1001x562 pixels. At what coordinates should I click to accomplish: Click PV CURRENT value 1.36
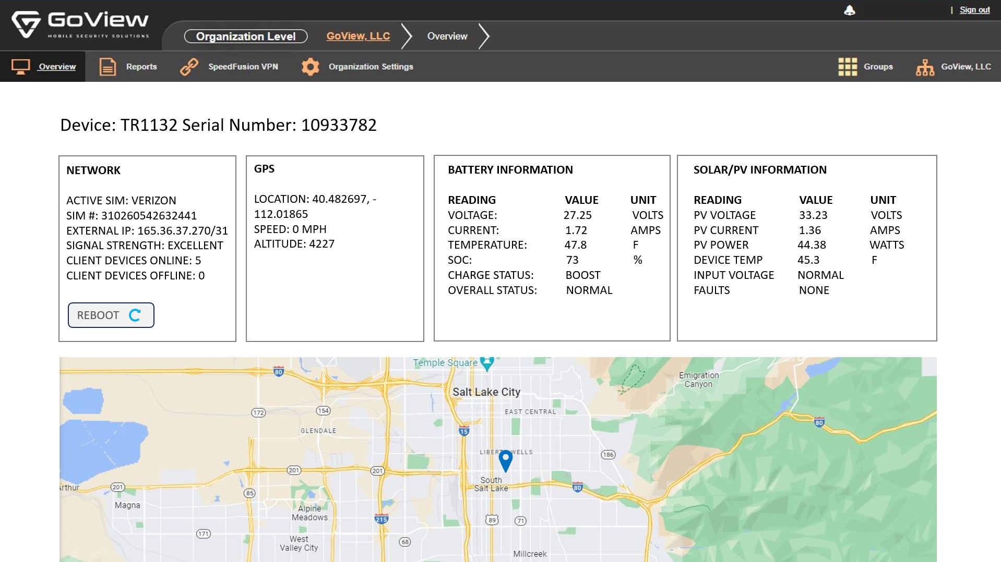pos(810,230)
